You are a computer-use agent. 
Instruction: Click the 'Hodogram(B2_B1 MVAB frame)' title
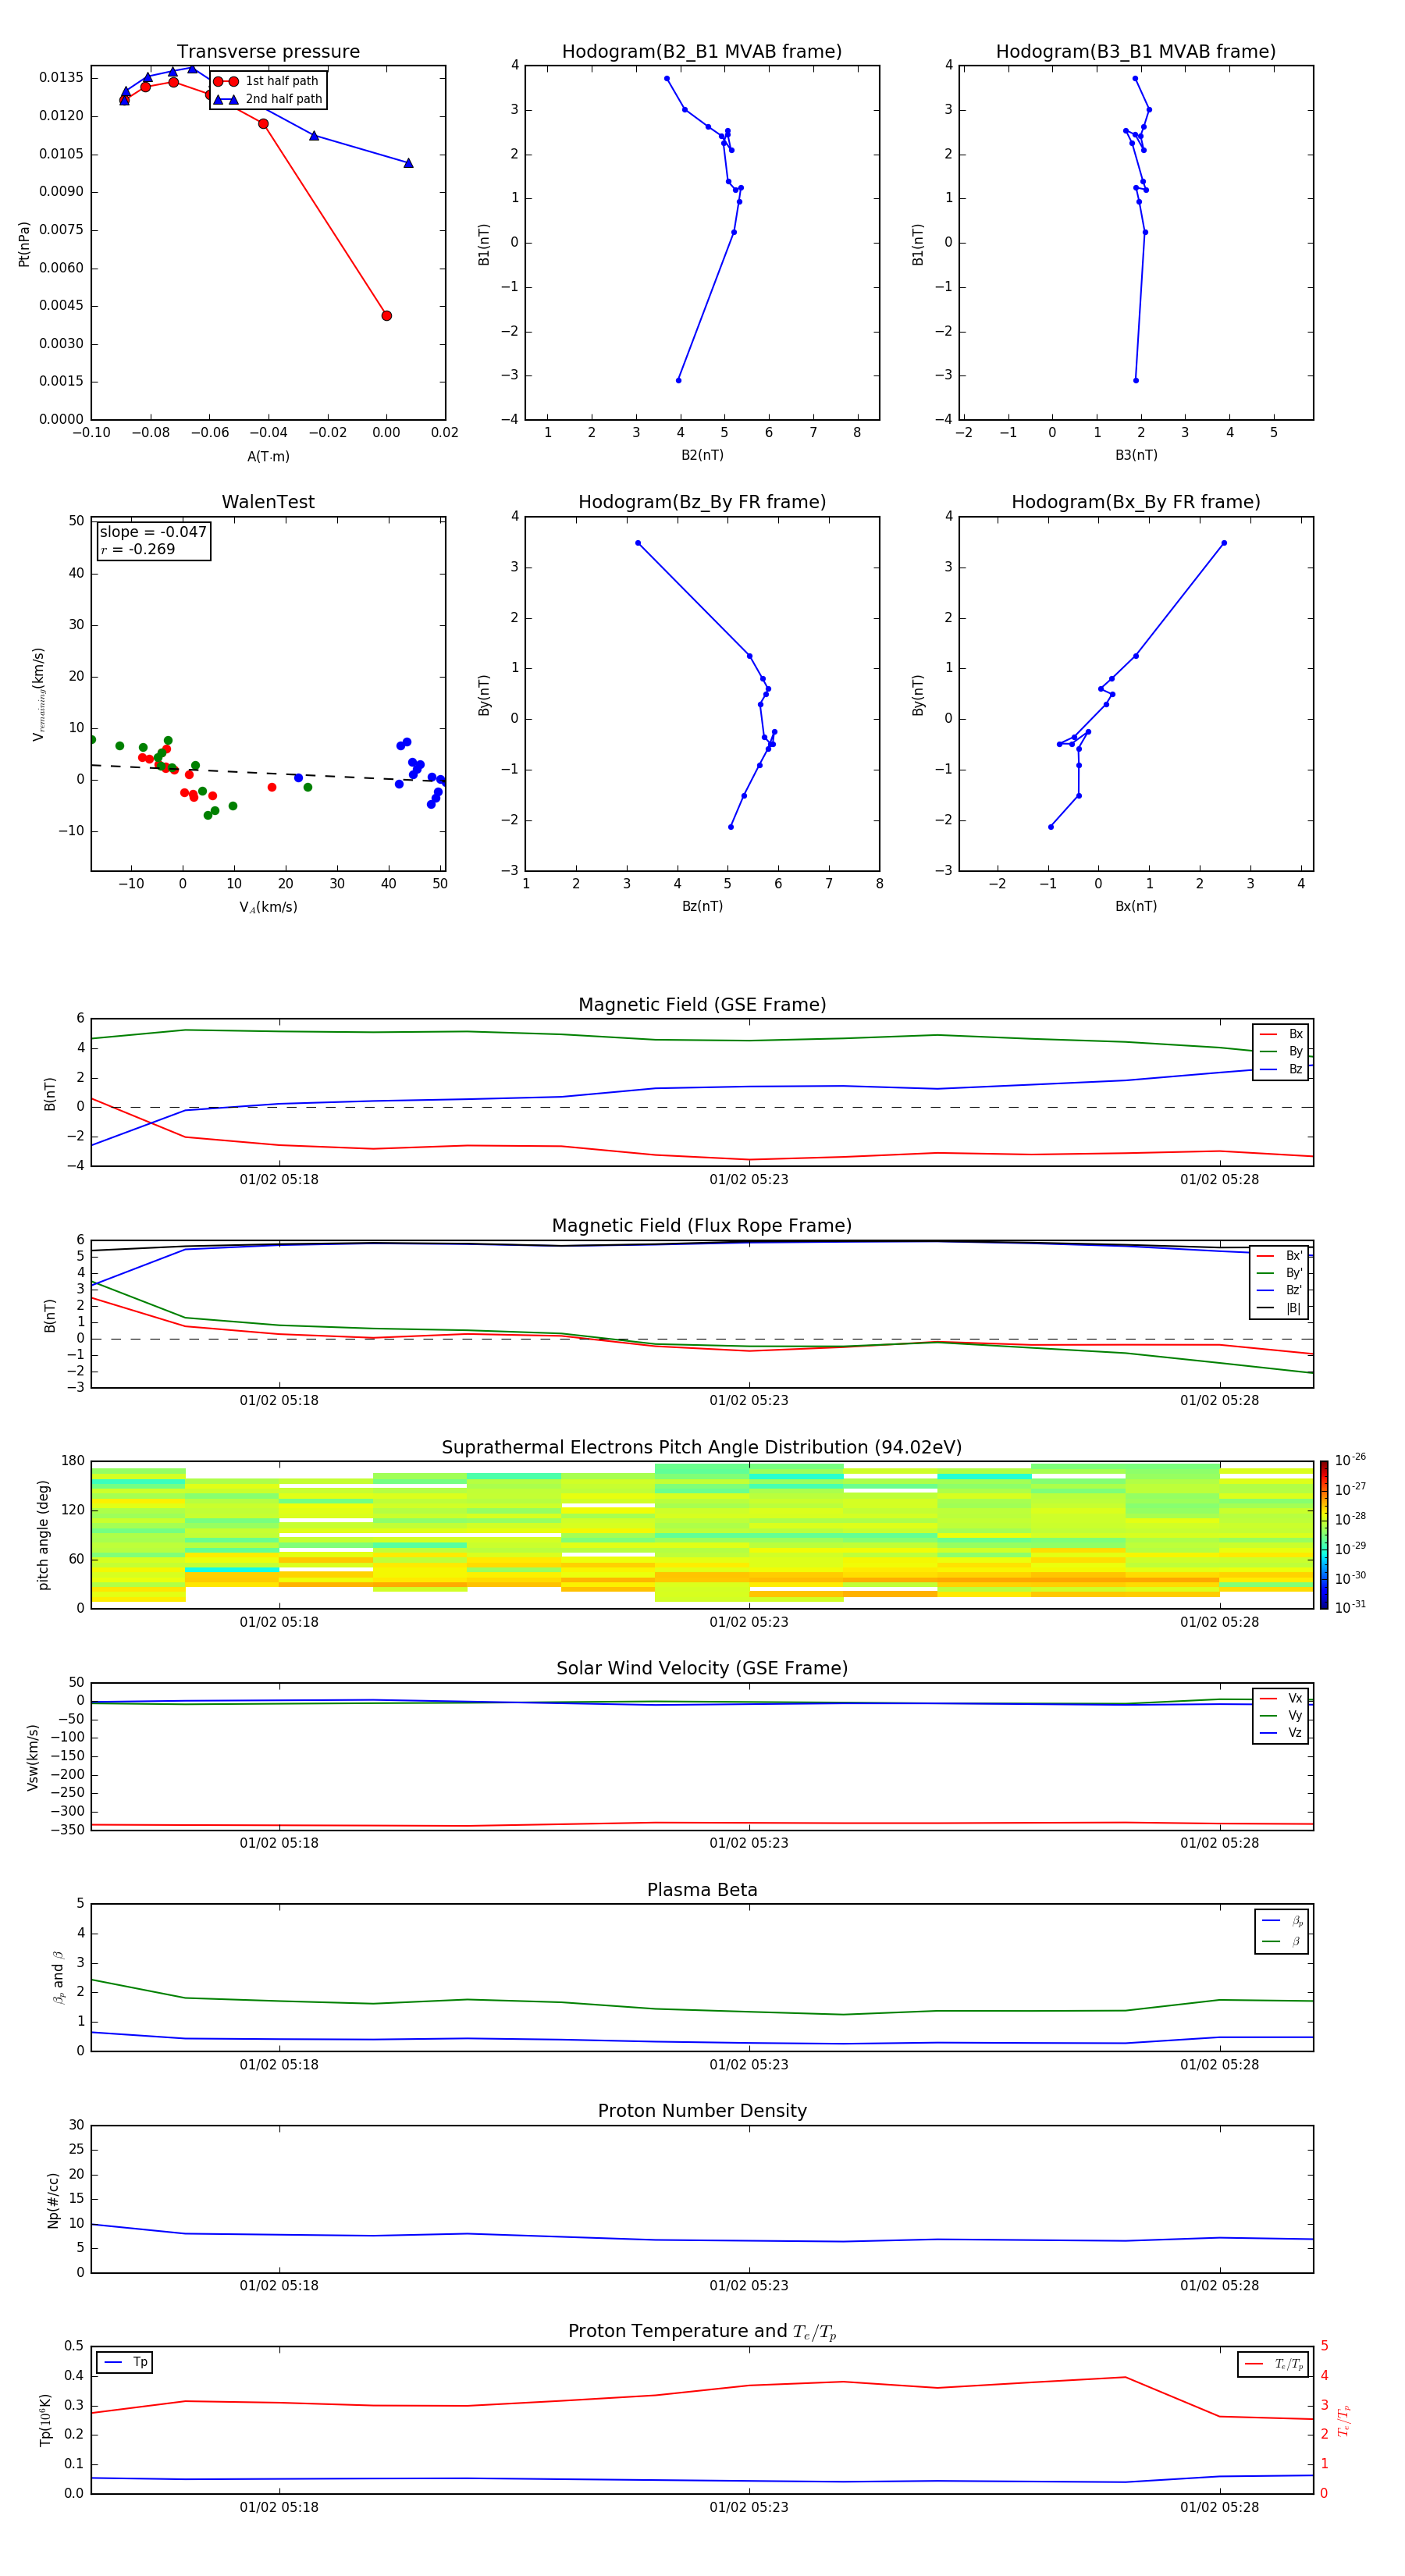tap(702, 52)
